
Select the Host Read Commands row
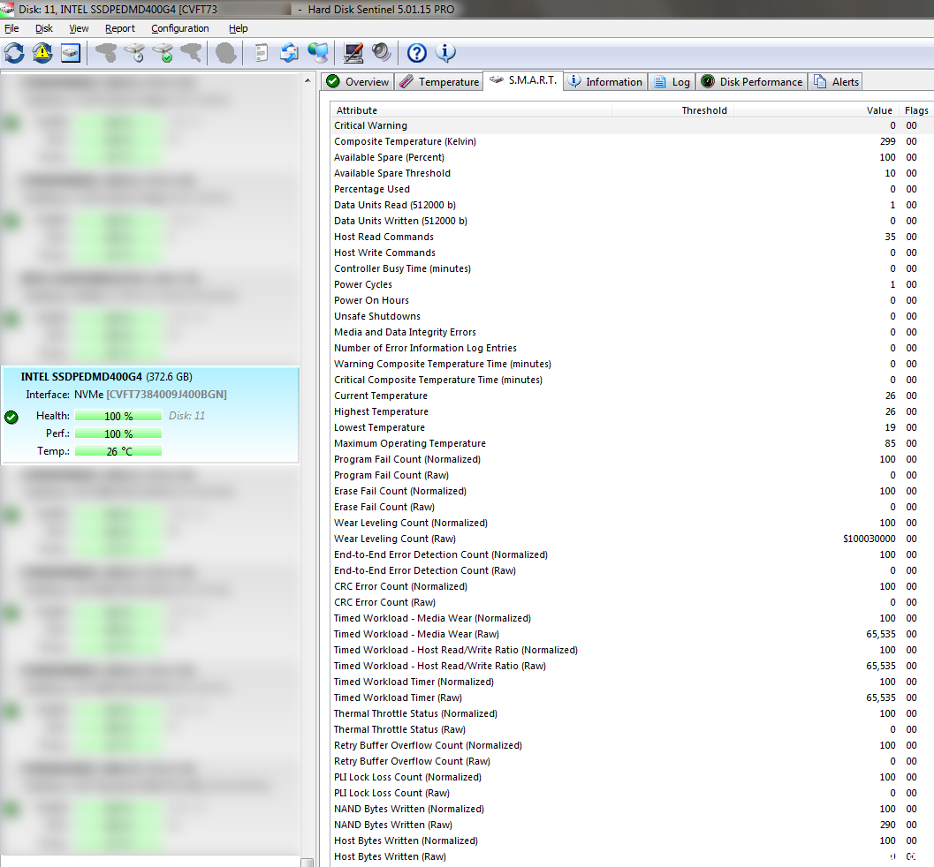pyautogui.click(x=632, y=237)
